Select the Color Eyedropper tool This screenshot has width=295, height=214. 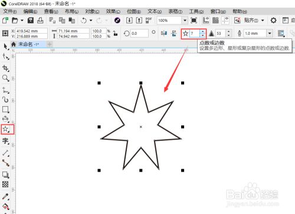click(x=5, y=196)
